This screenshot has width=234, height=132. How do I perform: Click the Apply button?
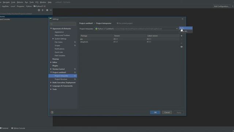pos(179,113)
